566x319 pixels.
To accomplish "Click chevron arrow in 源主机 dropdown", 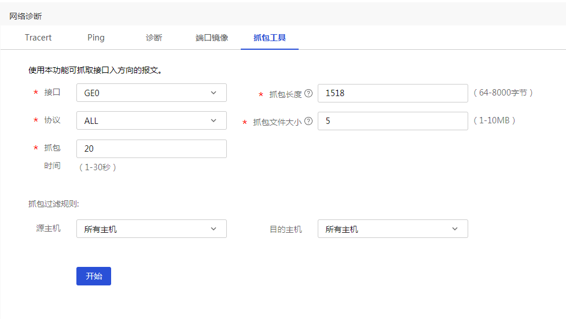I will [214, 229].
